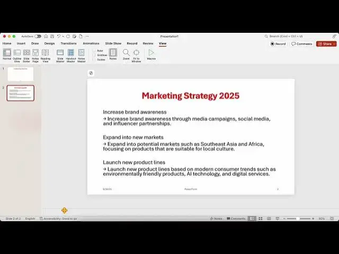
Task: Switch to Normal view in ribbon
Action: click(x=7, y=55)
